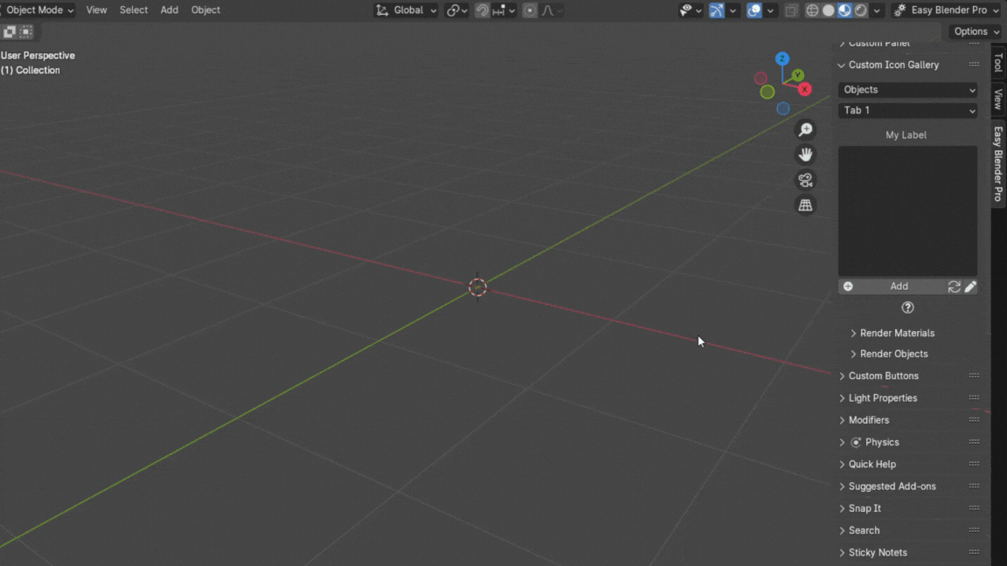1007x566 pixels.
Task: Click the refresh icon beside Add
Action: pos(954,286)
